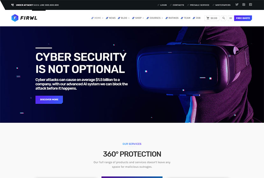Open the Twitter social icon
The image size is (264, 178).
[237, 4]
